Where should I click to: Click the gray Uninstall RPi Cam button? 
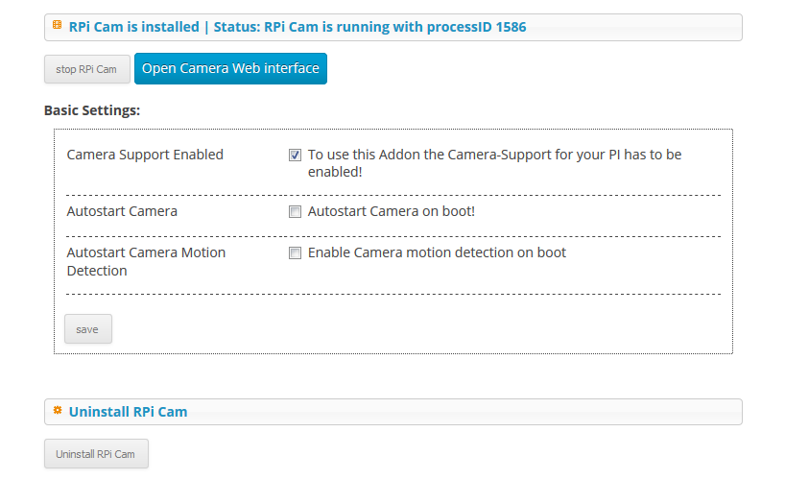[x=96, y=454]
